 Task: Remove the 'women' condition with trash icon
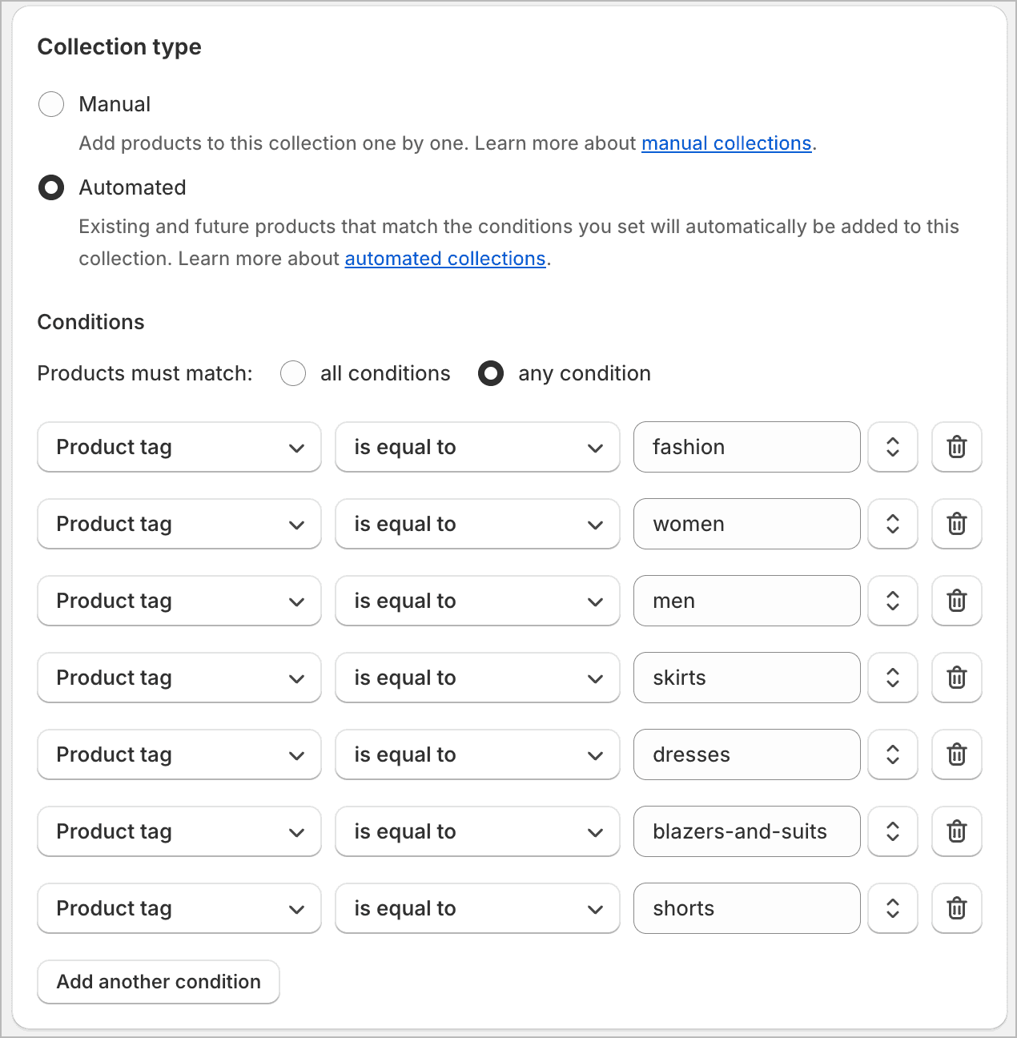[x=957, y=524]
